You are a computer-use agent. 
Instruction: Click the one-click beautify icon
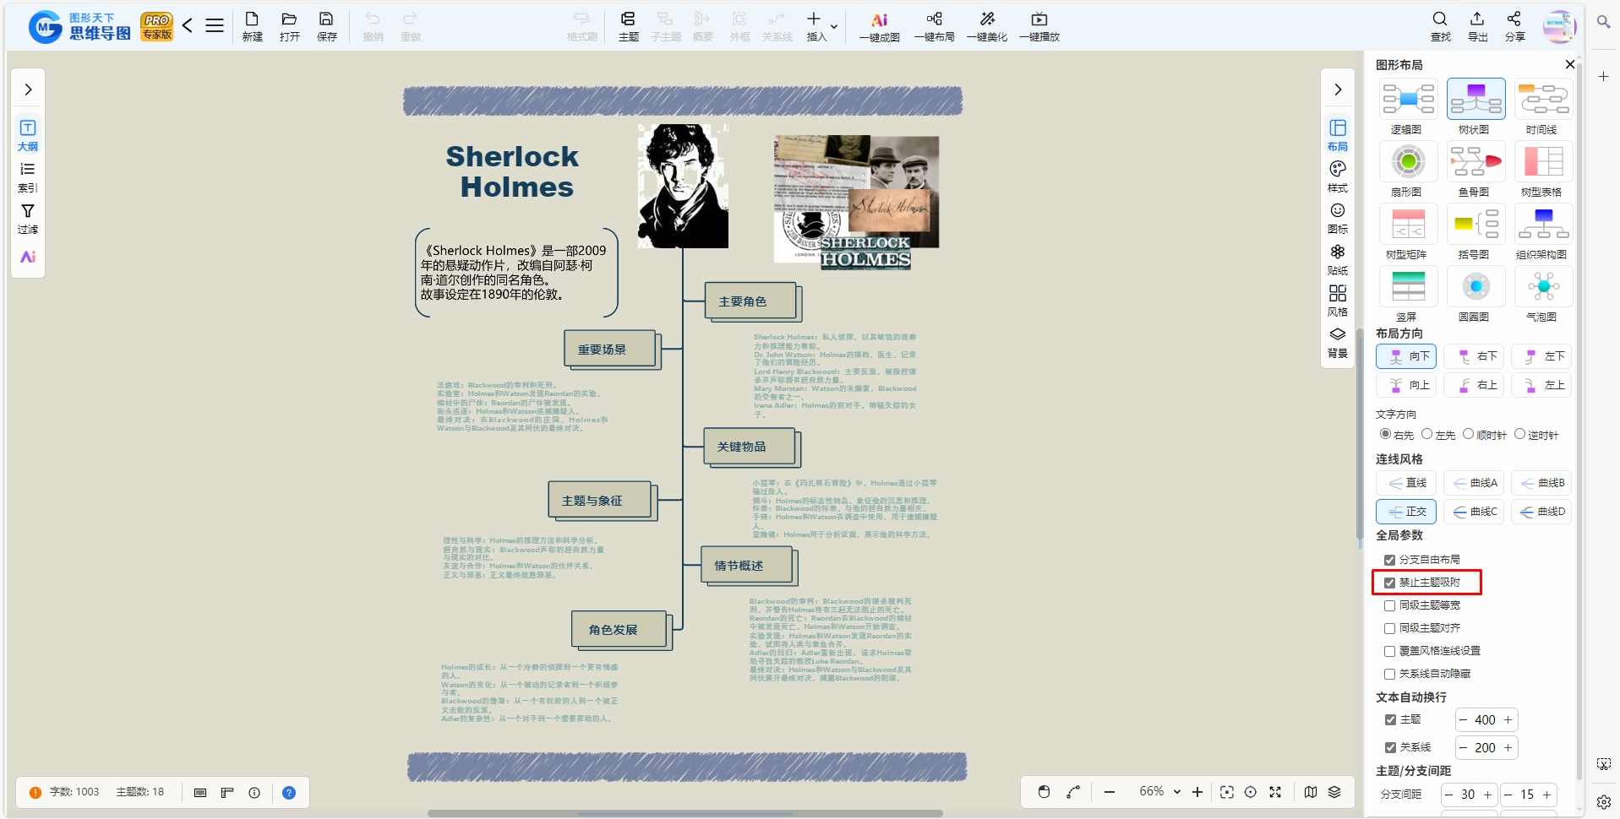tap(987, 19)
